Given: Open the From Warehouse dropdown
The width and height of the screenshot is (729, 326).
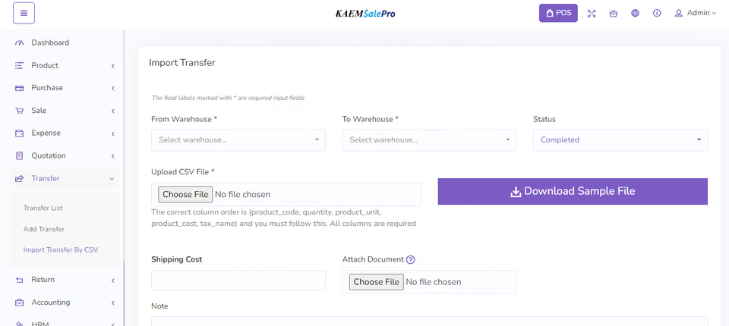Looking at the screenshot, I should (x=238, y=140).
